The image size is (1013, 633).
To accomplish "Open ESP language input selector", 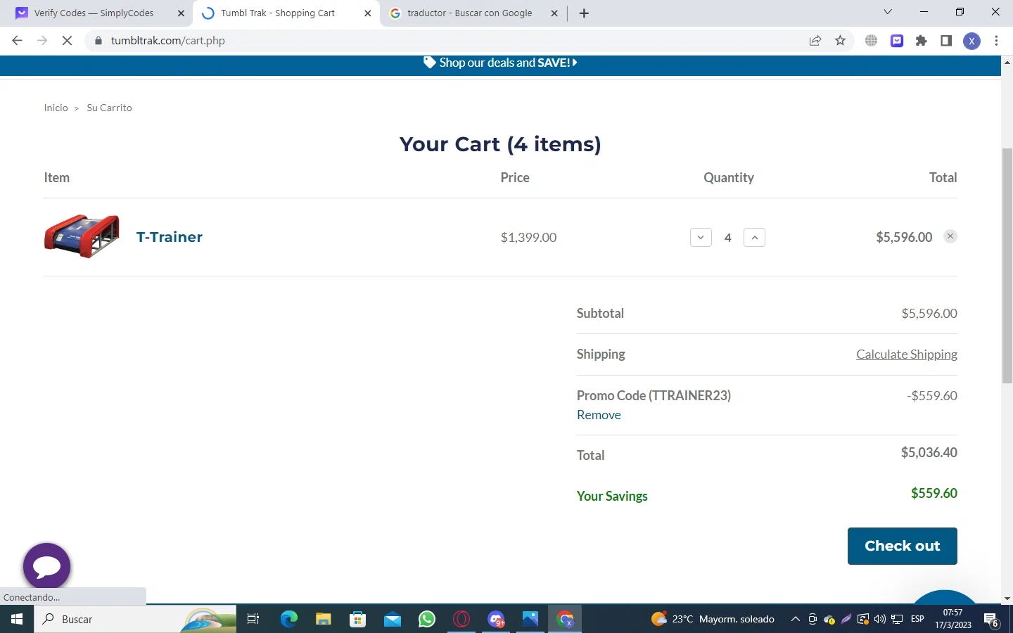I will coord(917,619).
